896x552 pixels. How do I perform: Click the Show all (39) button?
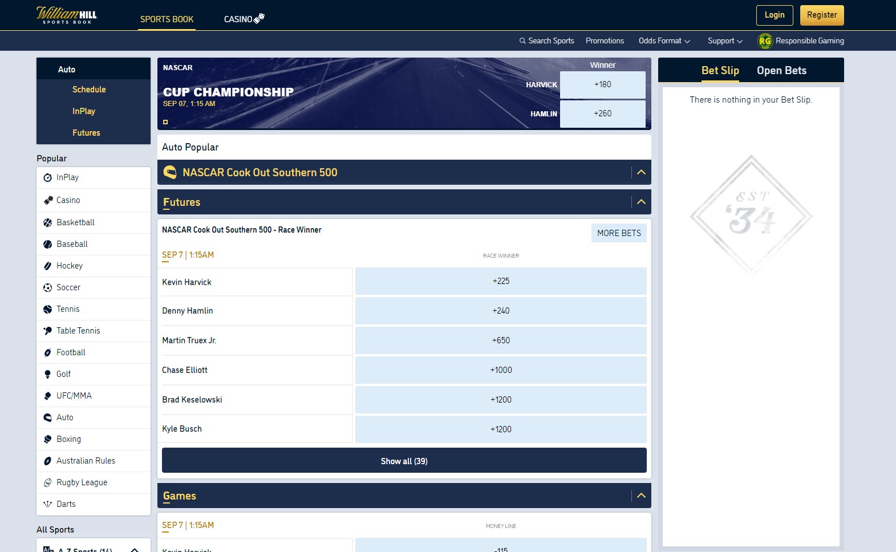(404, 461)
